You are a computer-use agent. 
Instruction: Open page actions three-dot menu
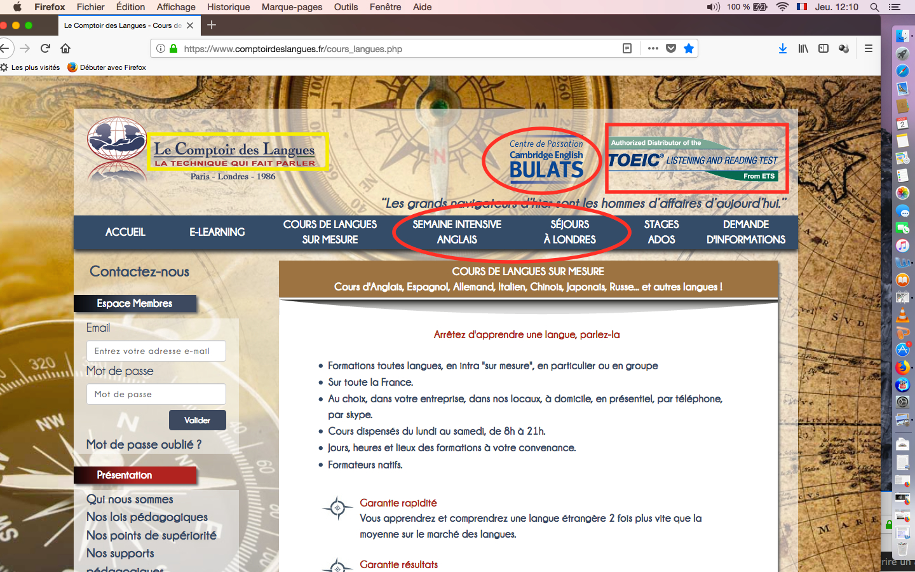coord(653,48)
